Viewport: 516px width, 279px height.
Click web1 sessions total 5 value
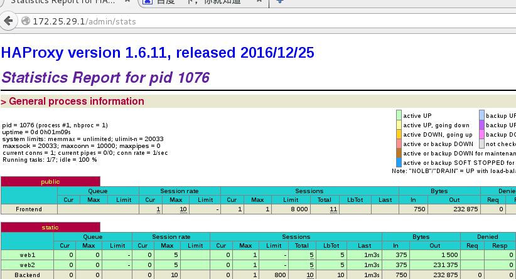click(311, 255)
